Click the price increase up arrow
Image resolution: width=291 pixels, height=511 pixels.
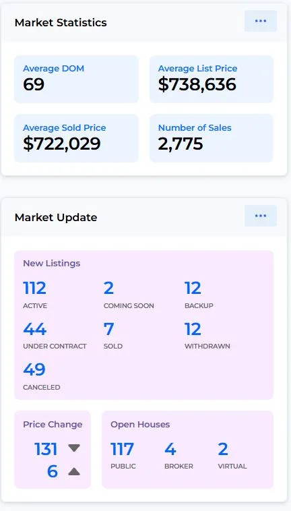(74, 471)
